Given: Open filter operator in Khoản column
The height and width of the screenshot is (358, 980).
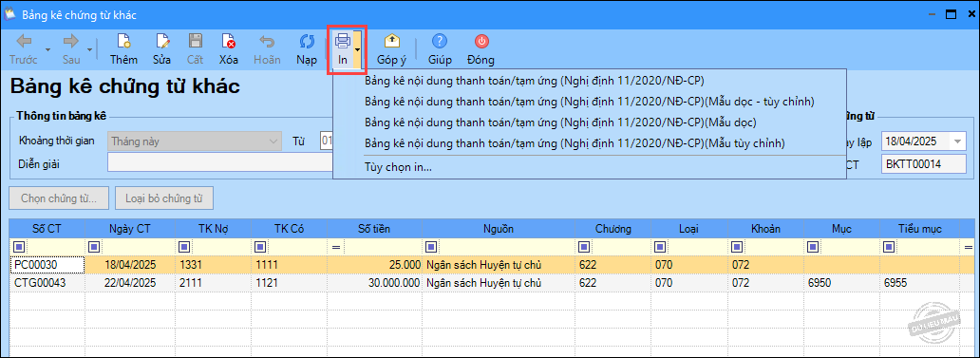Looking at the screenshot, I should (x=737, y=247).
